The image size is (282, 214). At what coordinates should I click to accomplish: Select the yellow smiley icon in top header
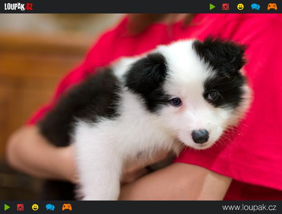click(x=240, y=7)
